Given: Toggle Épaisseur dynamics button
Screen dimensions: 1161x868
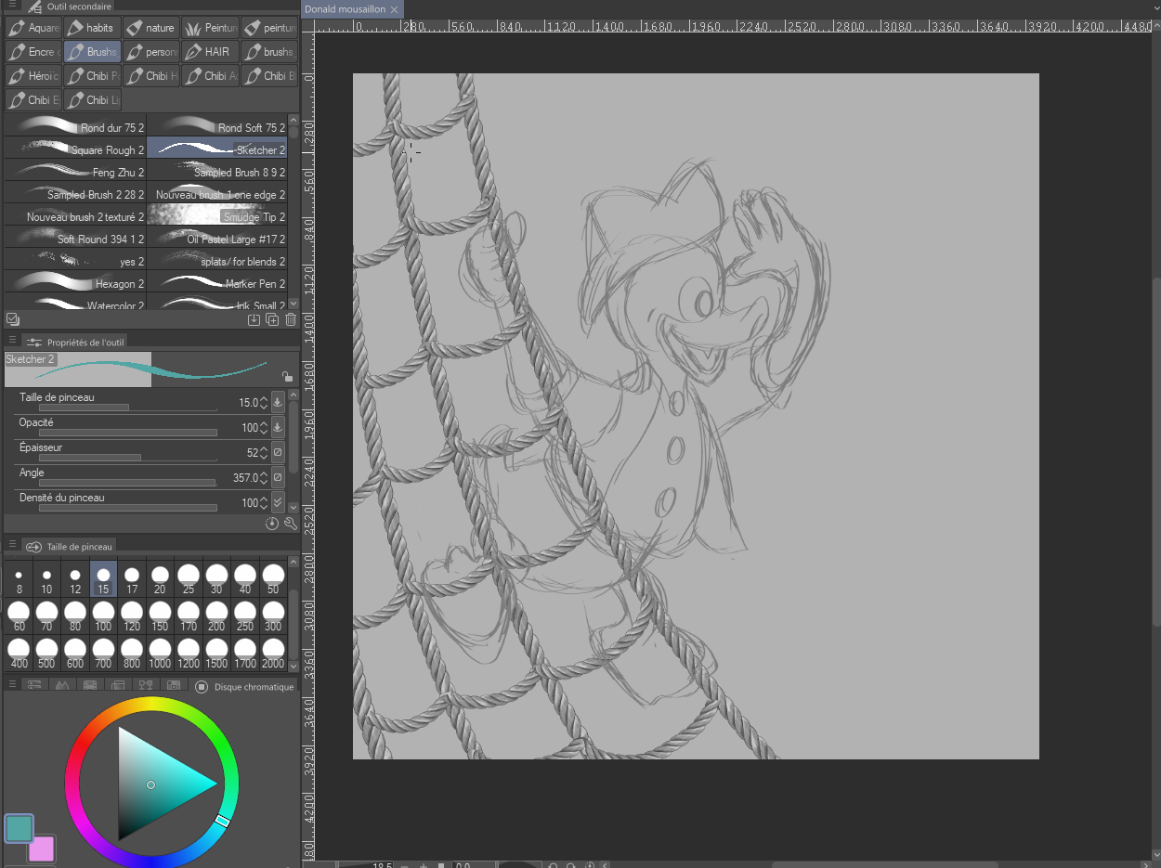Looking at the screenshot, I should 277,453.
